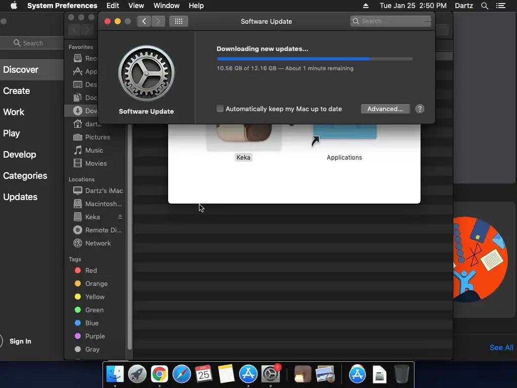Open Play section in App Store
517x388 pixels.
(x=12, y=133)
